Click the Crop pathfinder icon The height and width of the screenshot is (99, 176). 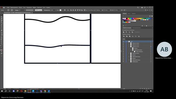click(133, 36)
